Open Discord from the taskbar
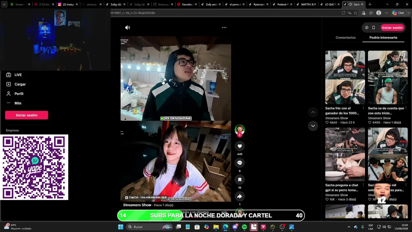Screen dimensions: 412x232 235,227
